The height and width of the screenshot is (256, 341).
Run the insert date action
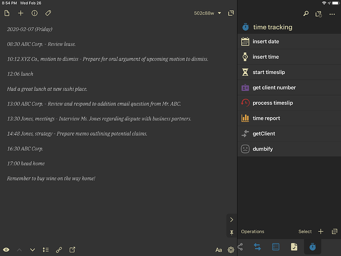click(x=289, y=41)
